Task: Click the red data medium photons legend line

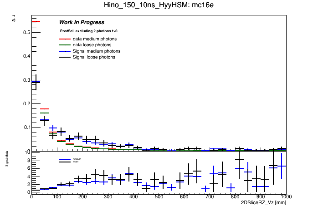Action: [x=64, y=39]
